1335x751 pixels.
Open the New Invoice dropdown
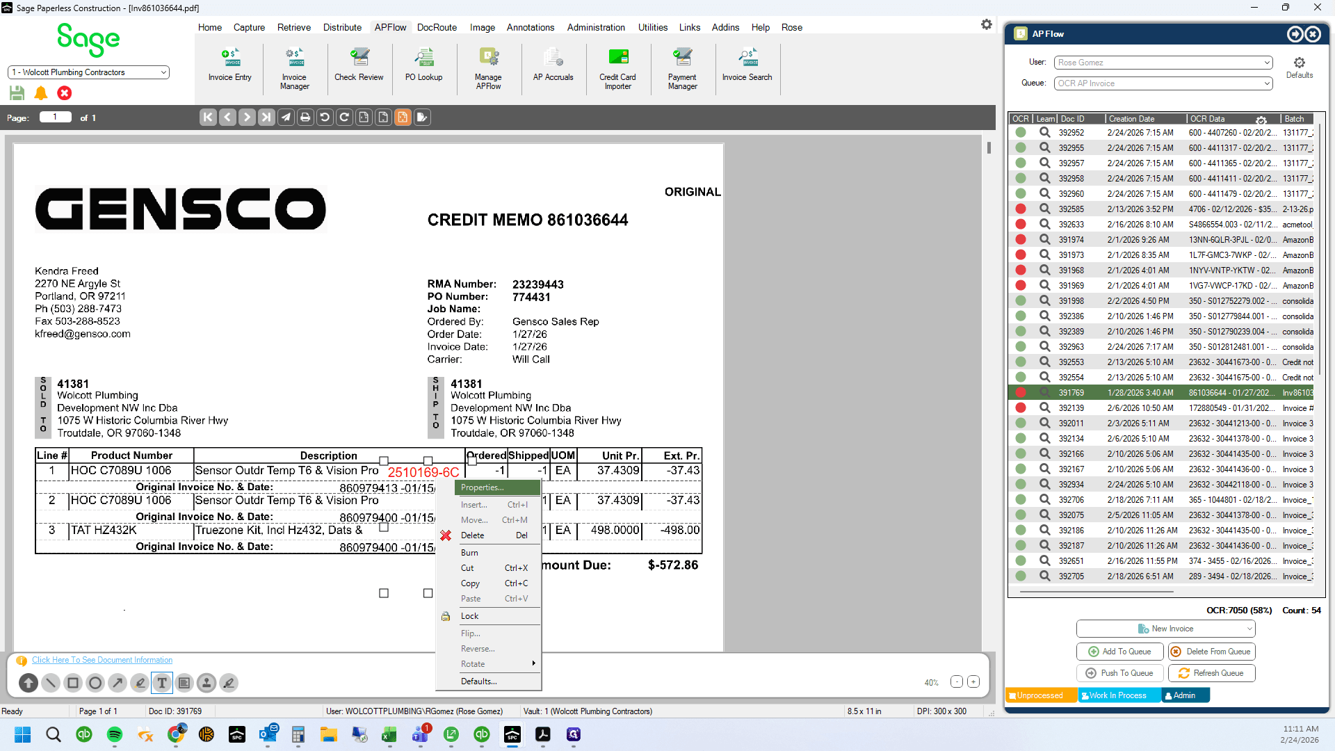click(x=1166, y=629)
